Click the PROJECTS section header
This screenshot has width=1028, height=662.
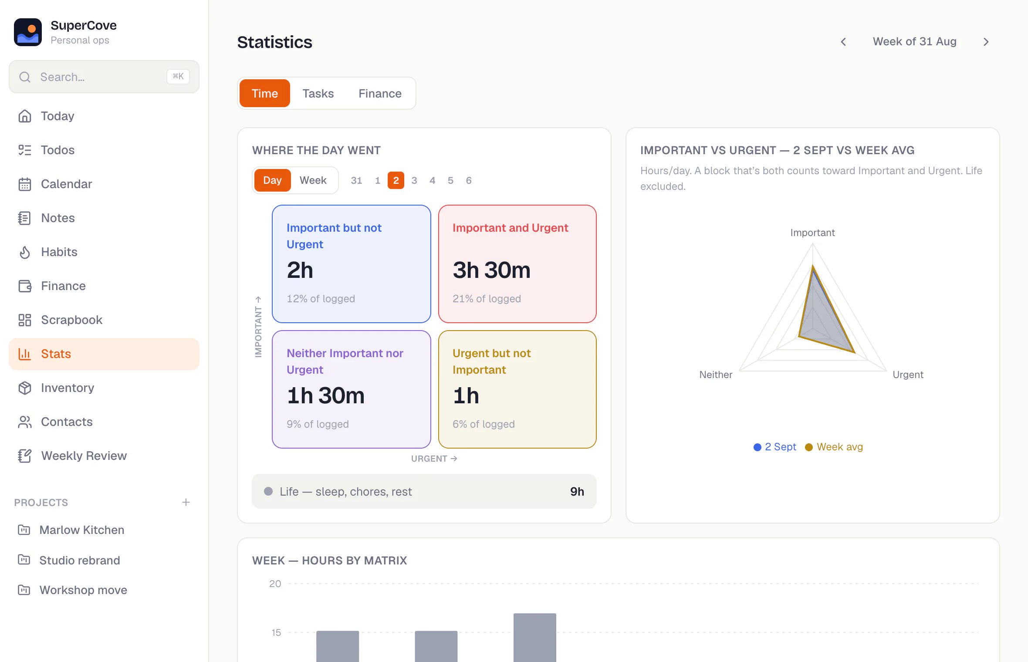(41, 503)
